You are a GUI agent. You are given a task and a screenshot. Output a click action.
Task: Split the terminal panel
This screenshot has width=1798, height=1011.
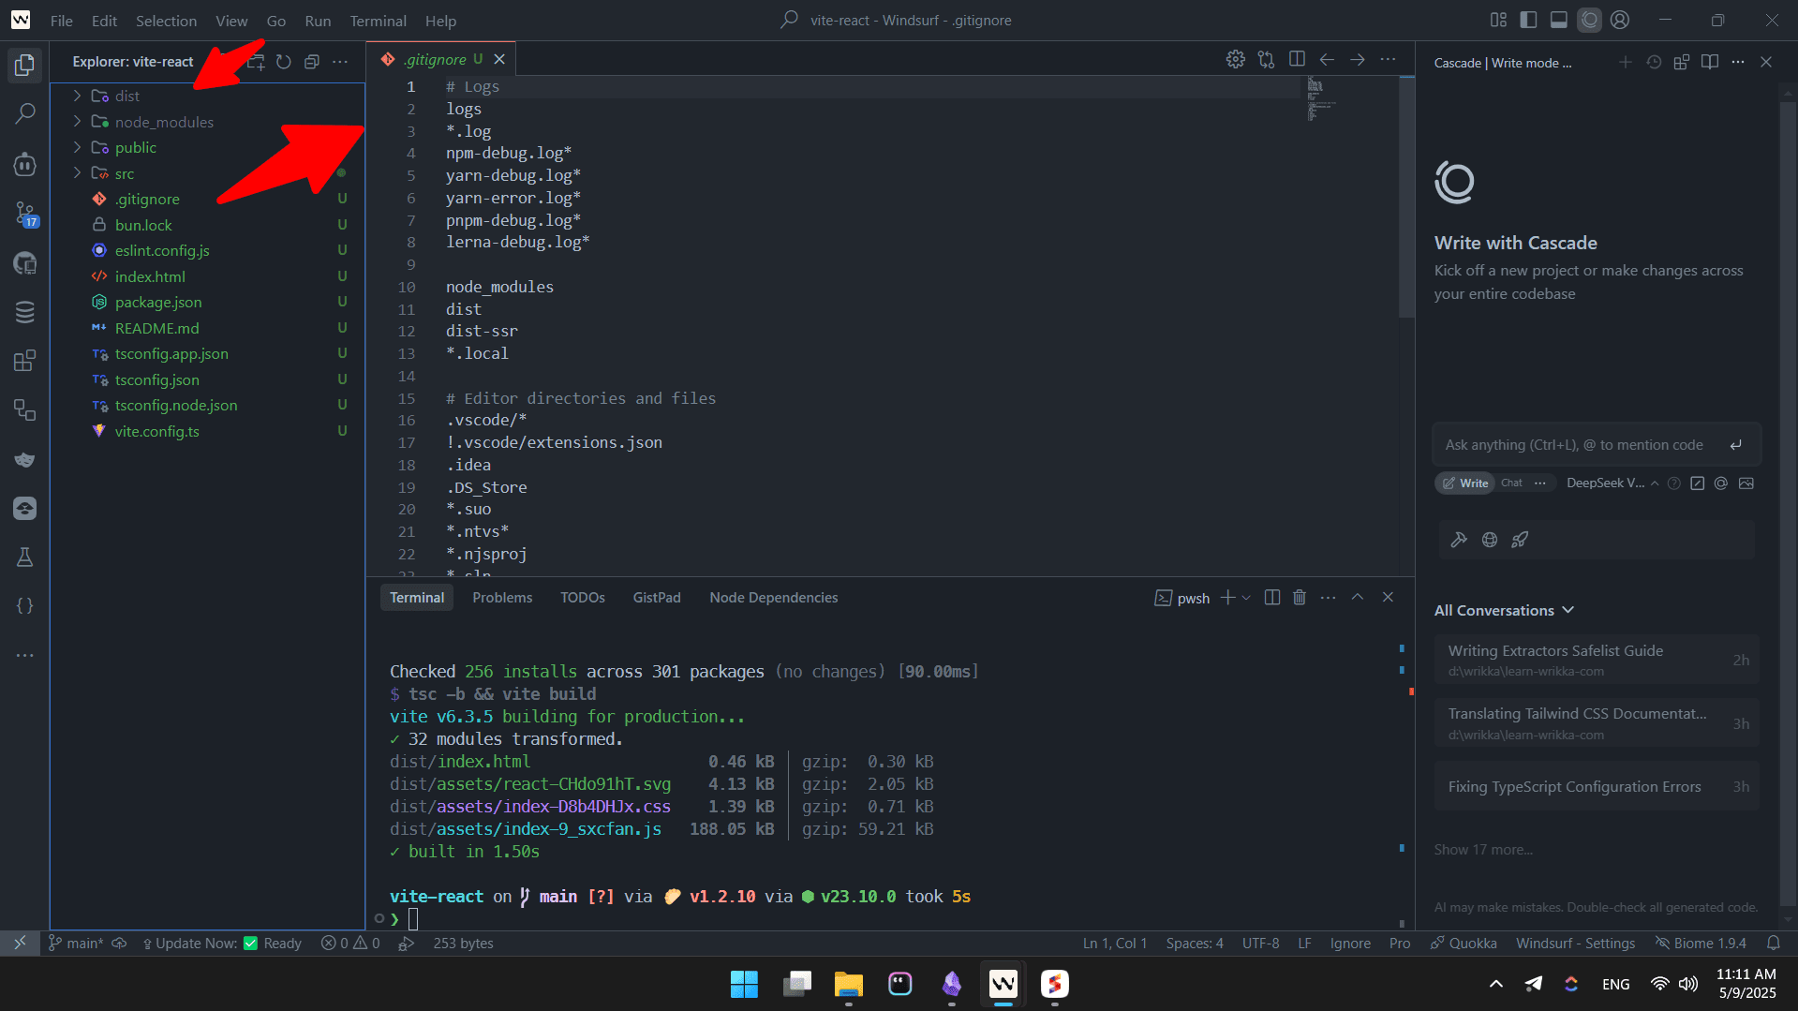(1272, 598)
